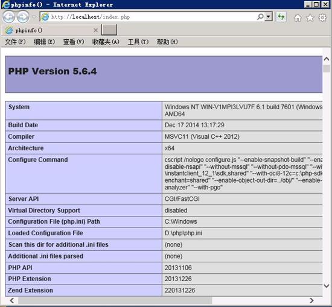Click the horizontal scrollbar left arrow
Screen dimensions: 332x307
coord(12,300)
